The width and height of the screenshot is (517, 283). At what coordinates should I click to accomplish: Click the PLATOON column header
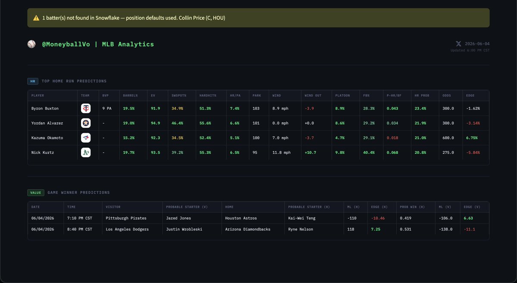[x=343, y=96]
